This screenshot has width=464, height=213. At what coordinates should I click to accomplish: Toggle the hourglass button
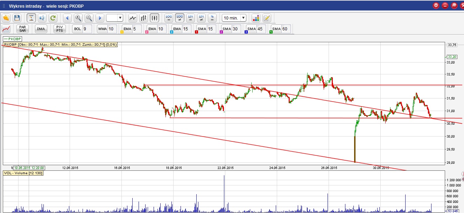pyautogui.click(x=31, y=18)
